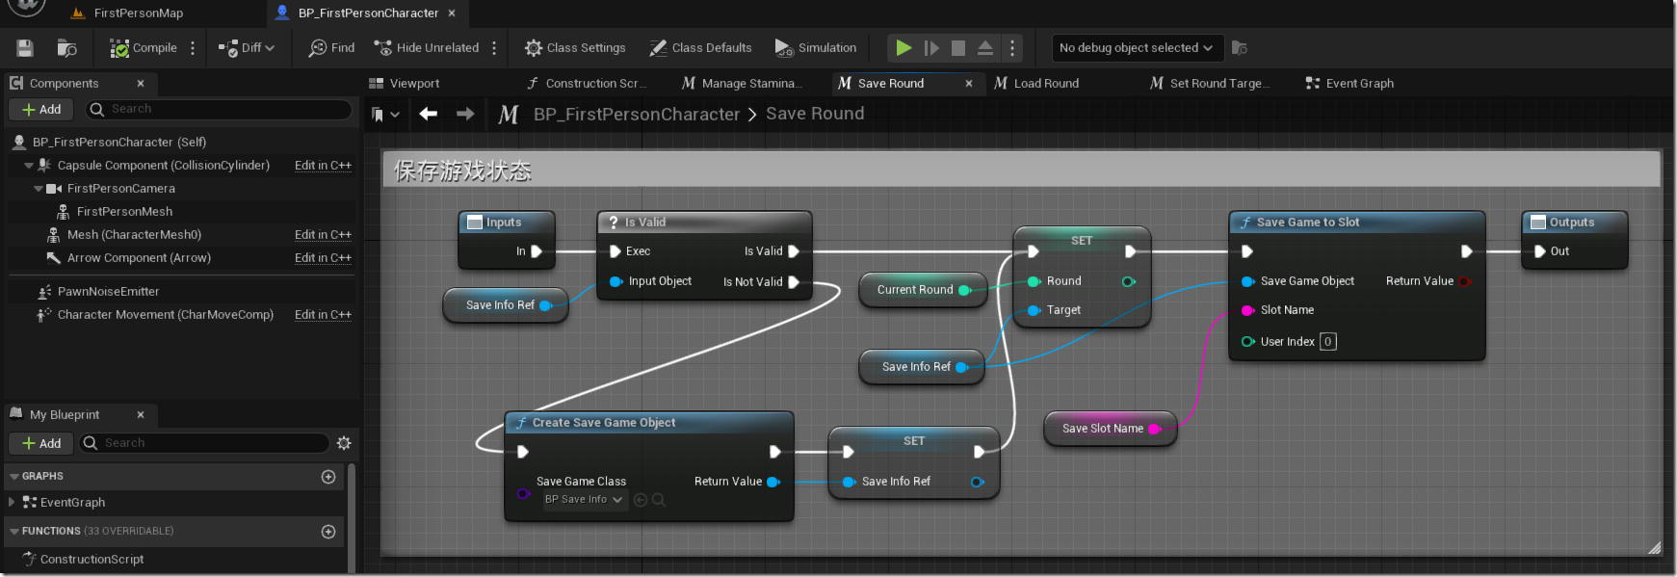Close the BP_FirstPersonCharacter tab
Viewport: 1677px width, 577px height.
tap(452, 13)
